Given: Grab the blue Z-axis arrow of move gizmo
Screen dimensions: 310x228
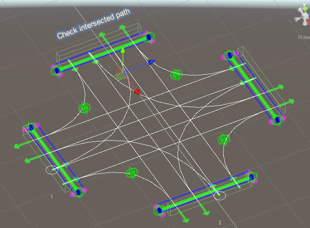Looking at the screenshot, I should click(x=152, y=62).
